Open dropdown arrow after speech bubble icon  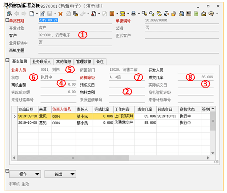click(217, 14)
